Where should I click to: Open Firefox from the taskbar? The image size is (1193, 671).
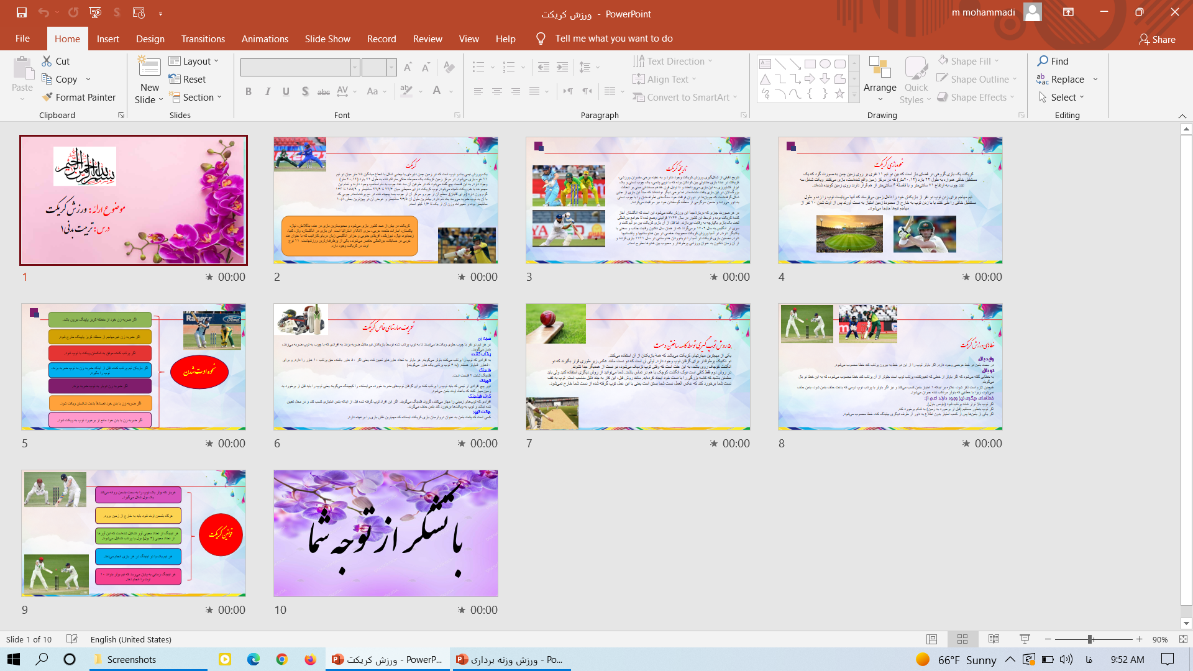click(x=310, y=659)
